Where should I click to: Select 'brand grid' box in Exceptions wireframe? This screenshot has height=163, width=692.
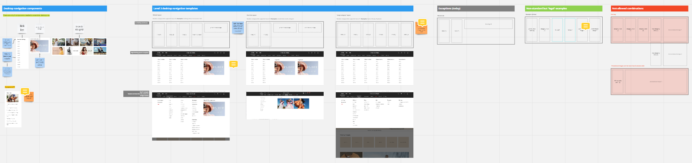pos(488,24)
